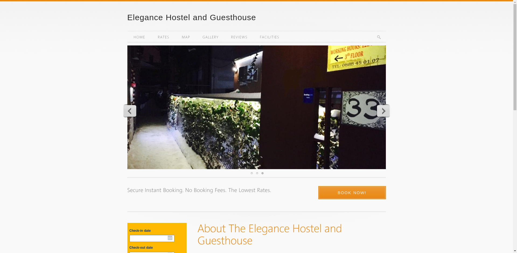Viewport: 517px width, 253px height.
Task: Jump to the first slide dot
Action: coord(252,173)
